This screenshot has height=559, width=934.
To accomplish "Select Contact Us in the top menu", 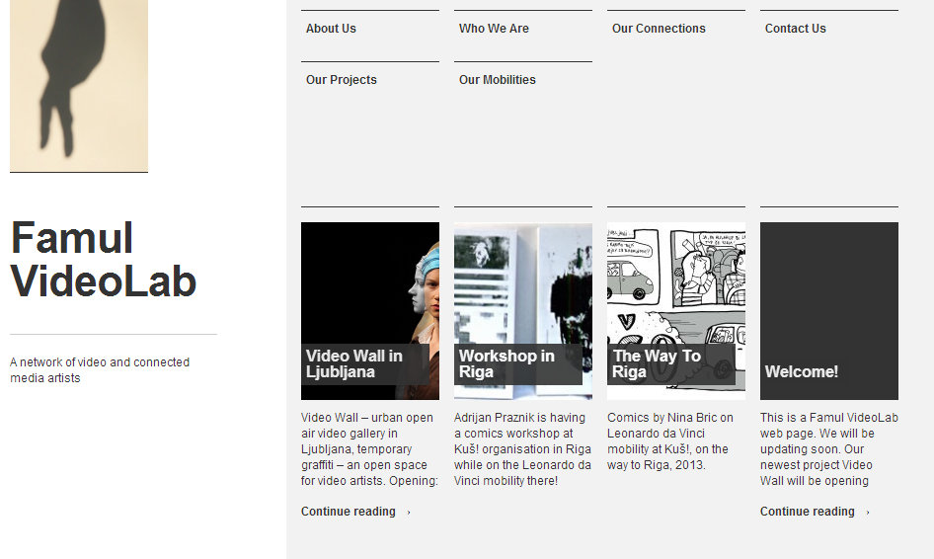I will [x=795, y=29].
